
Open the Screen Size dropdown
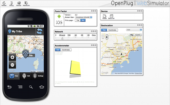84,17
